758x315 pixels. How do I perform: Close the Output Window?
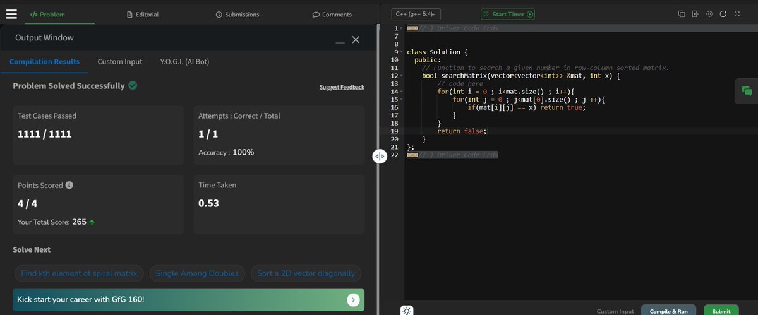pyautogui.click(x=356, y=40)
